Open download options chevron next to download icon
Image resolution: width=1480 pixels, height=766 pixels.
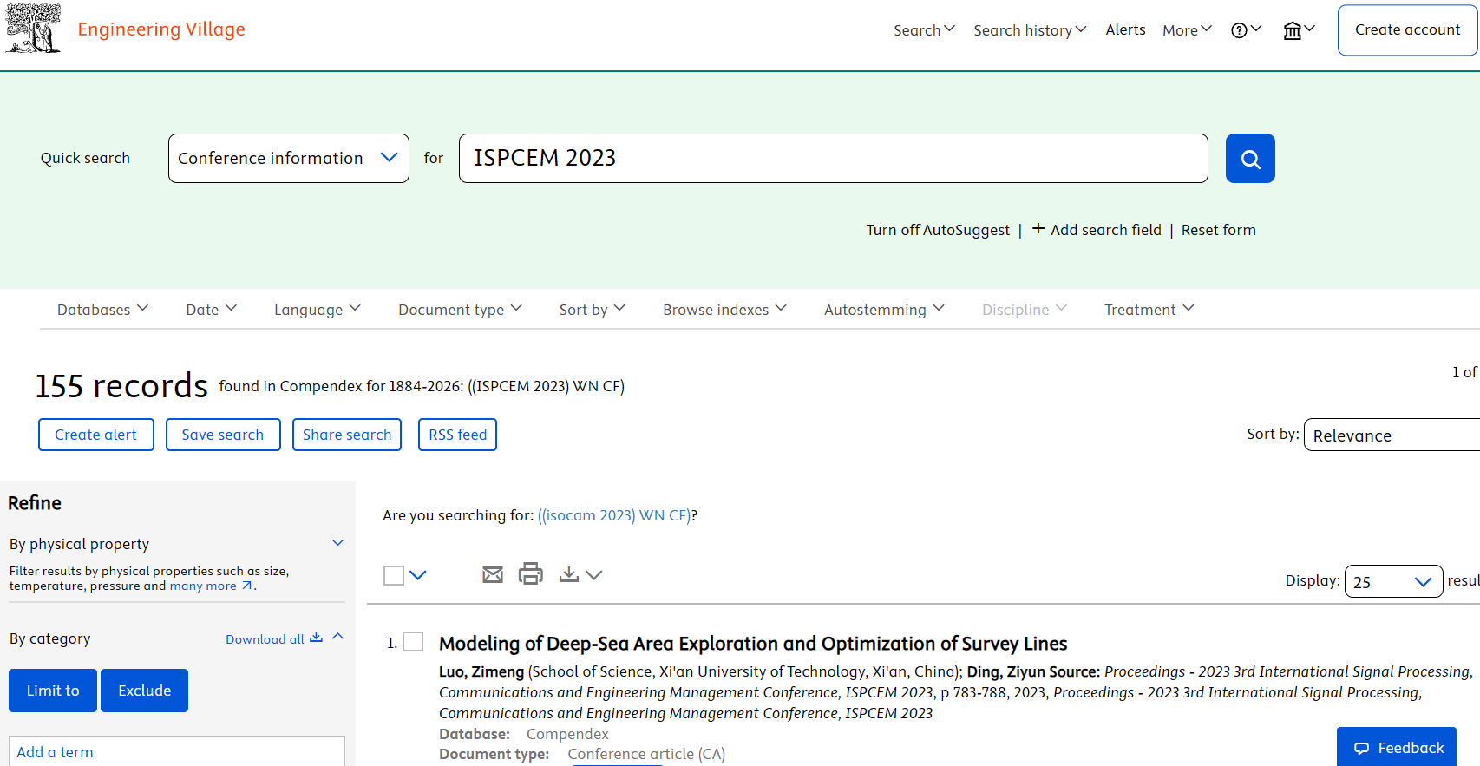pos(594,575)
